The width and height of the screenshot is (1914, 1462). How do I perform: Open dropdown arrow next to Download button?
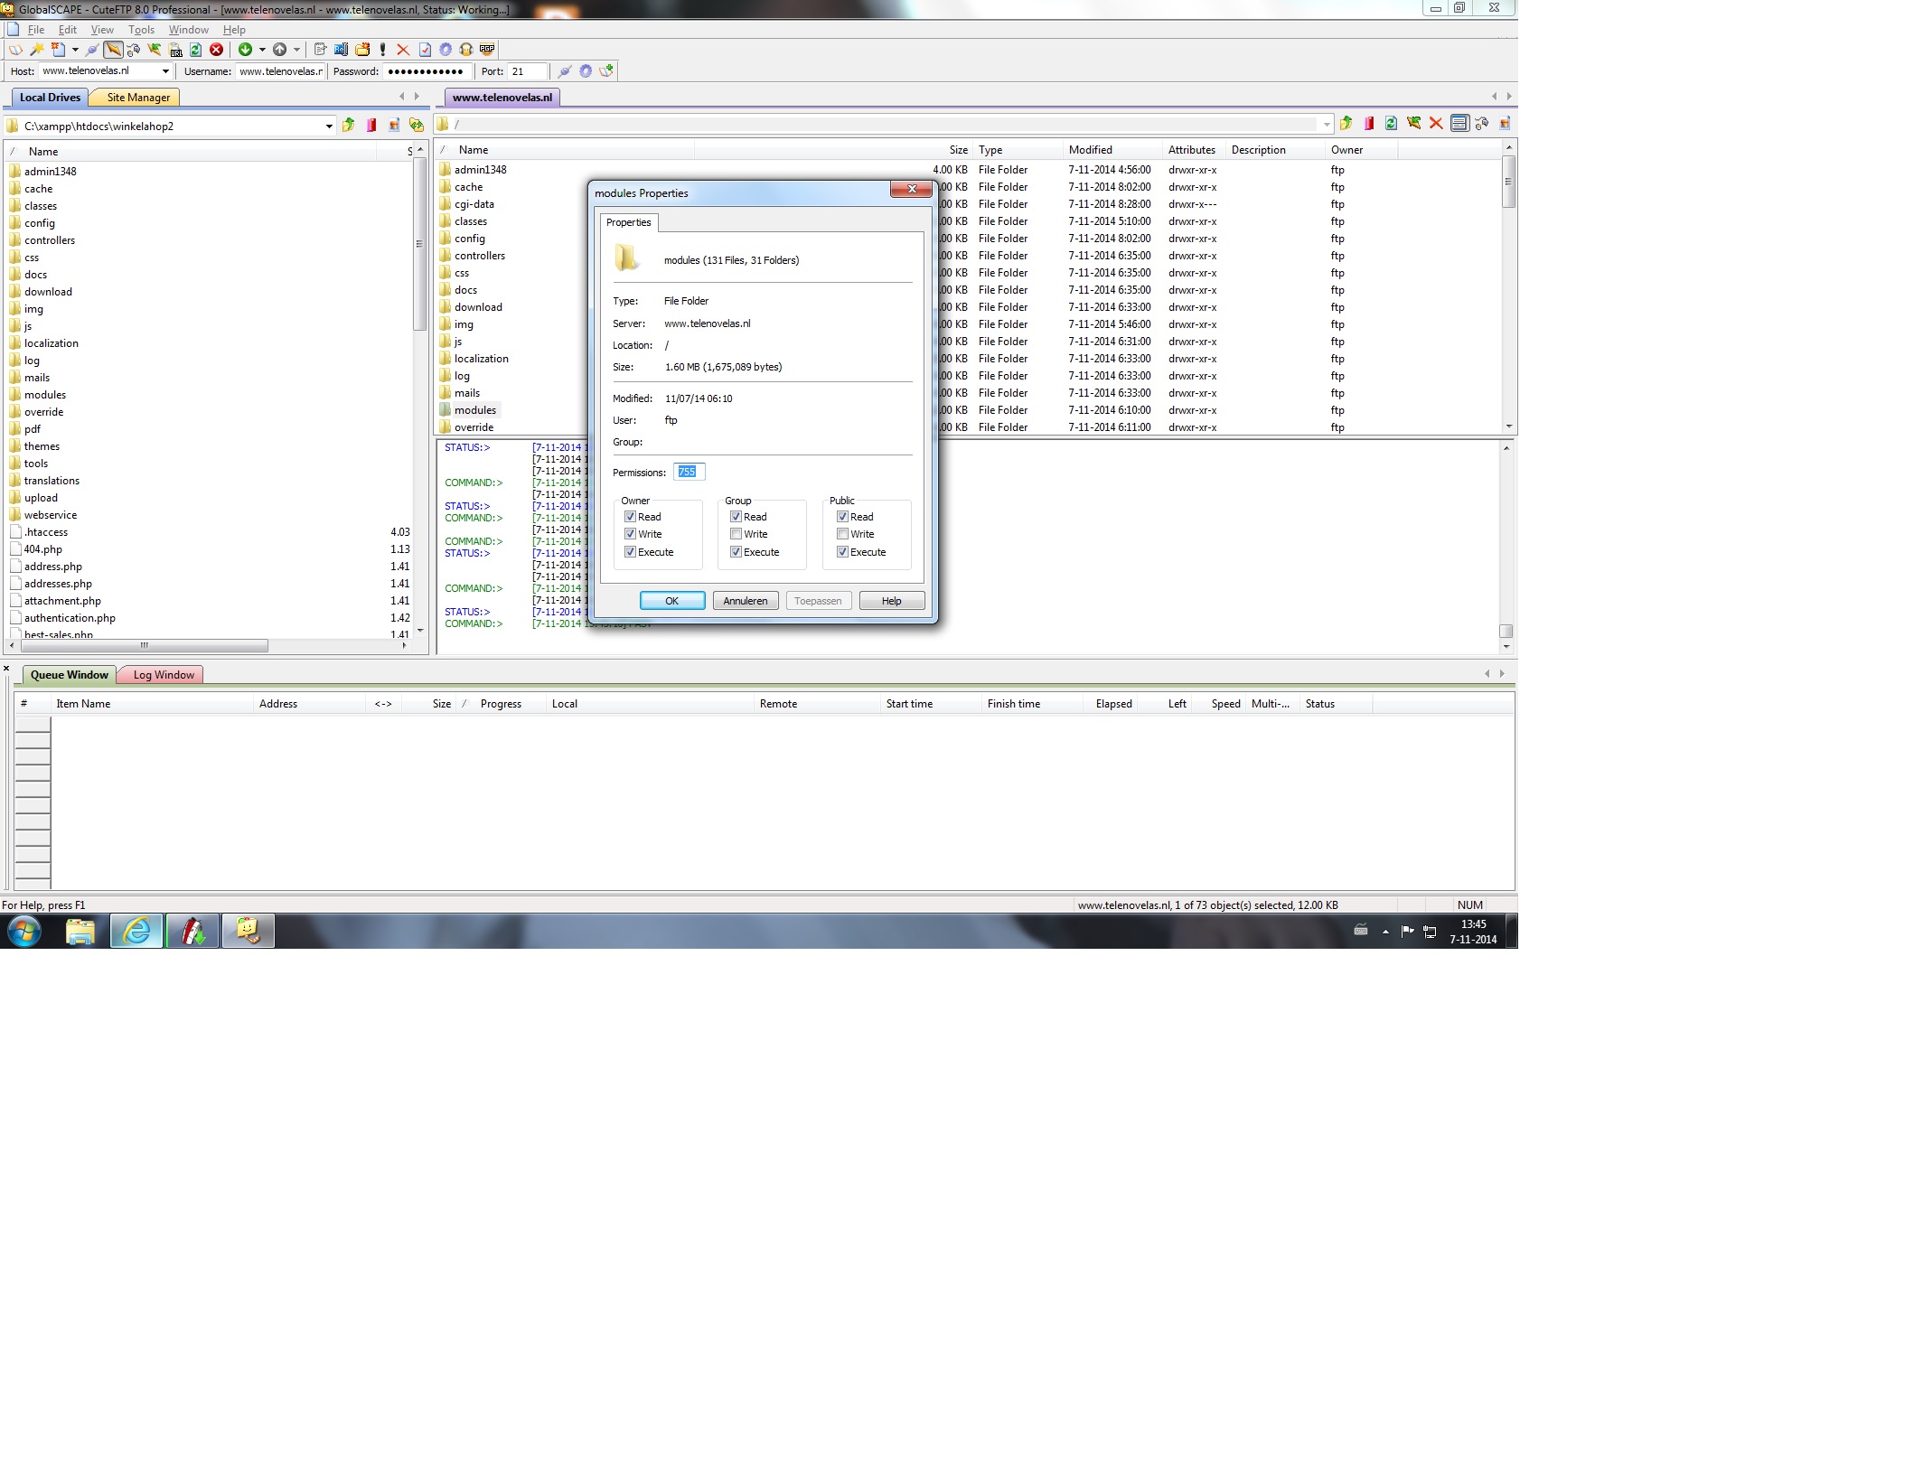(262, 50)
